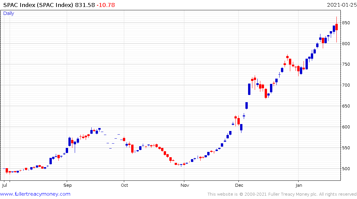
Task: Click the 700 price axis label
Action: coord(346,85)
